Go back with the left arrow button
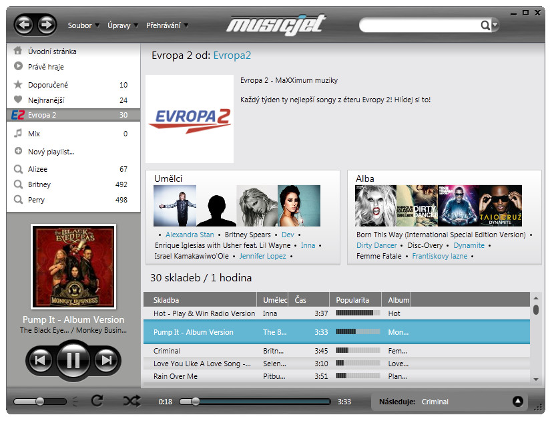 [x=23, y=25]
